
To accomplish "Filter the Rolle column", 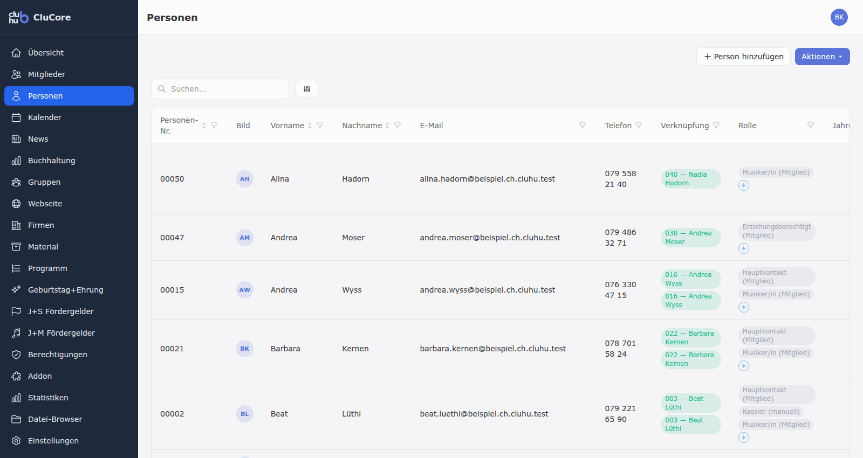I will (x=811, y=126).
